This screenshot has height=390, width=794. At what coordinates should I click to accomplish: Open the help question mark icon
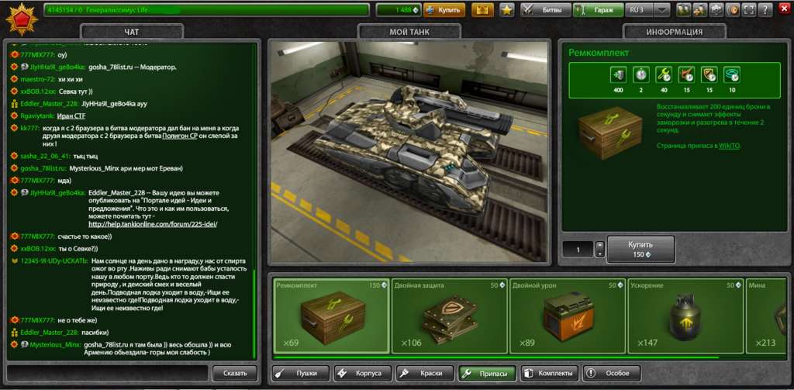coord(765,9)
